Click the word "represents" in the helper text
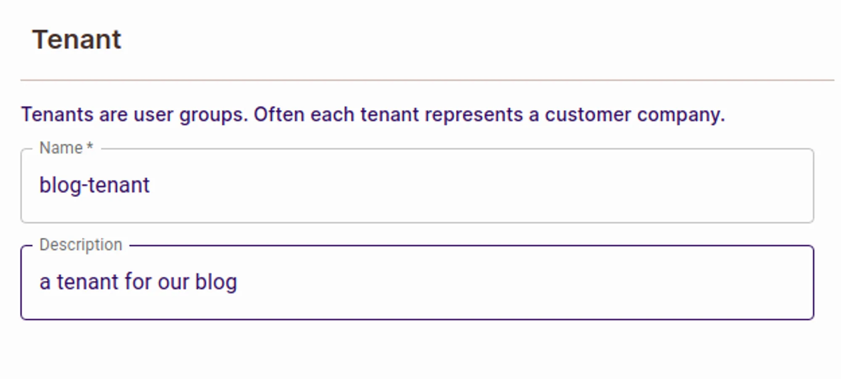 pos(473,115)
